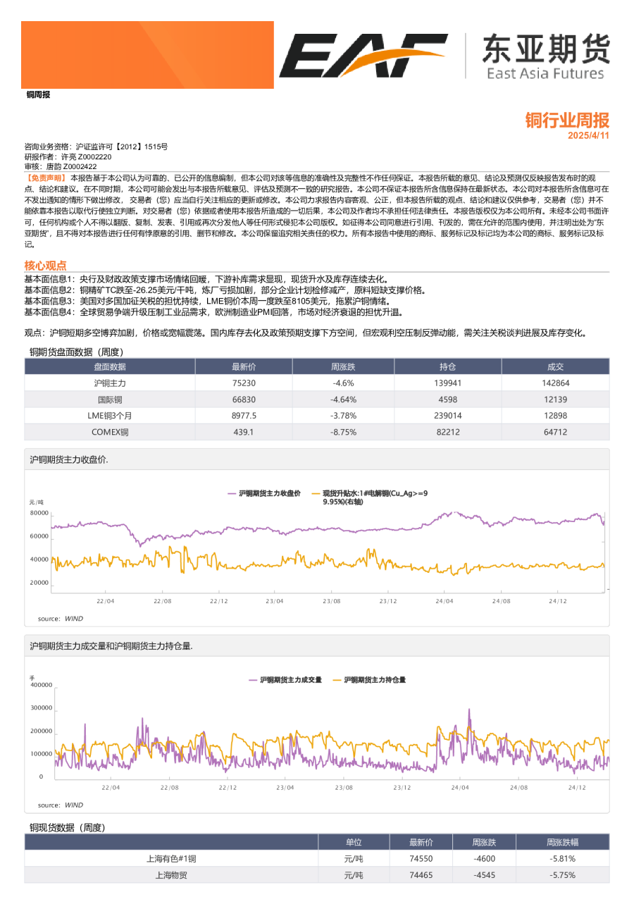Click the report date 2025/4/11
The height and width of the screenshot is (897, 634).
click(x=588, y=135)
